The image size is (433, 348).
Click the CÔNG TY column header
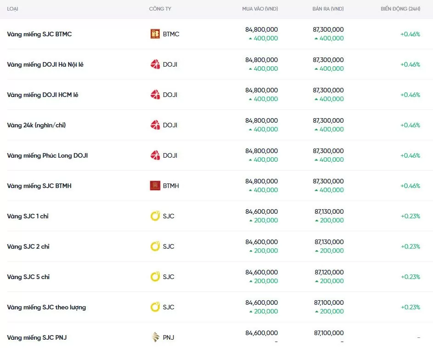tap(160, 9)
